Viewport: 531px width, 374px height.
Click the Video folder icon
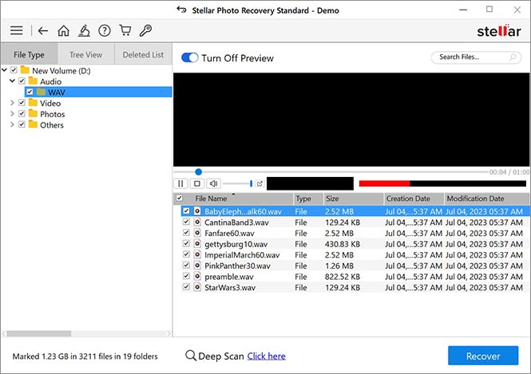33,102
